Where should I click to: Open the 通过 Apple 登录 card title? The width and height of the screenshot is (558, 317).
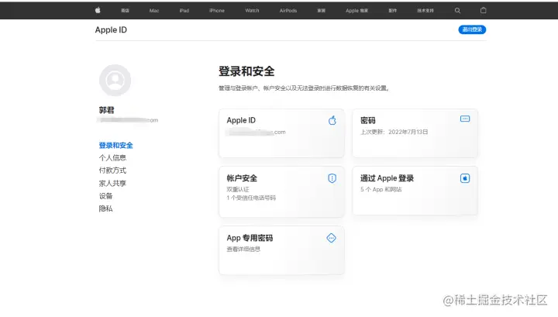click(387, 178)
